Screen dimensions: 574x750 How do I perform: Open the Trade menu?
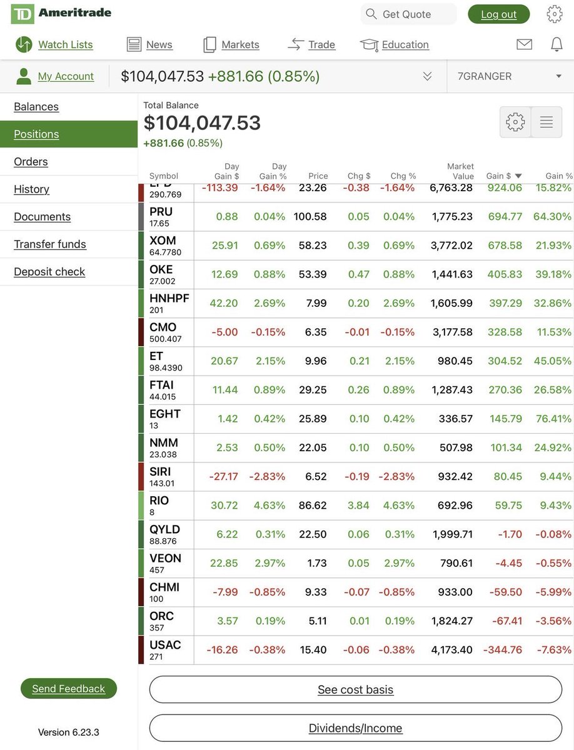[x=321, y=44]
